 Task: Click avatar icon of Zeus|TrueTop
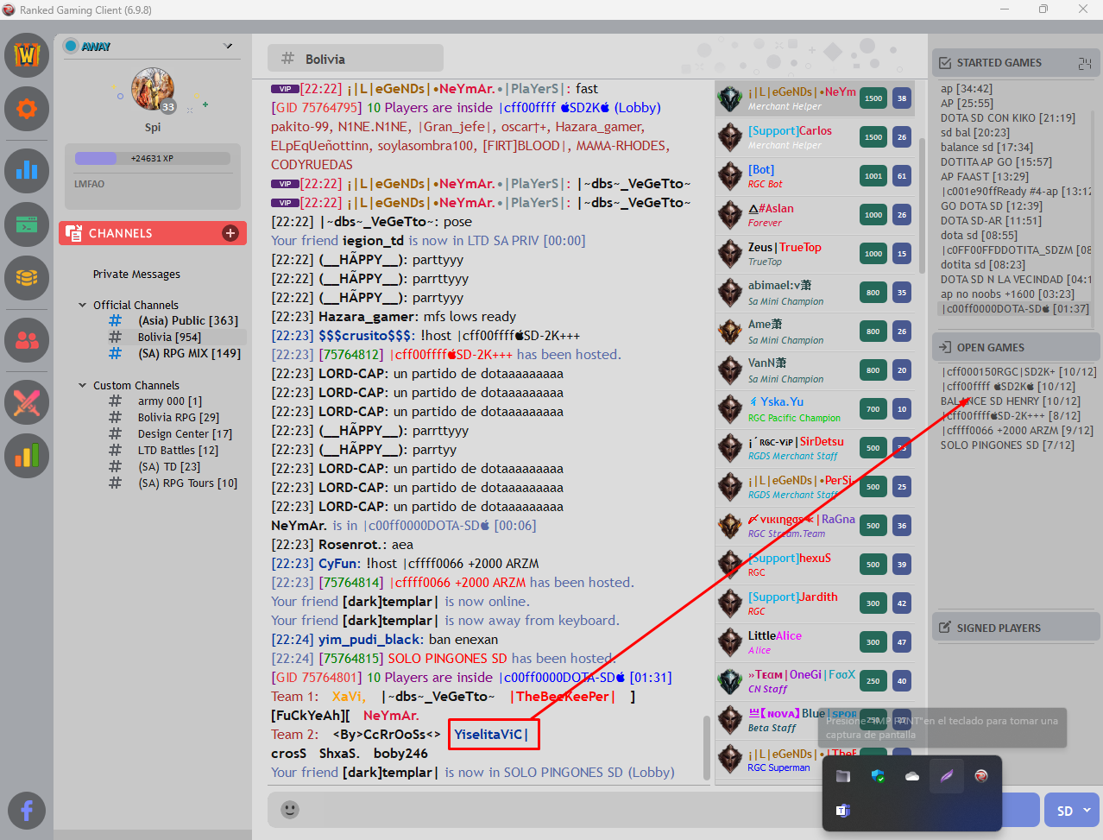(x=730, y=254)
